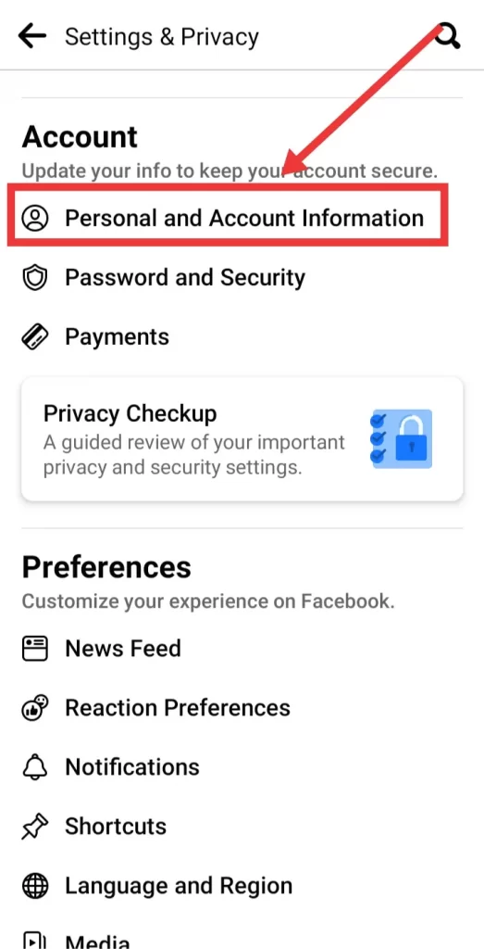Viewport: 484px width, 949px height.
Task: Click the person icon beside Personal Information
Action: click(x=35, y=218)
